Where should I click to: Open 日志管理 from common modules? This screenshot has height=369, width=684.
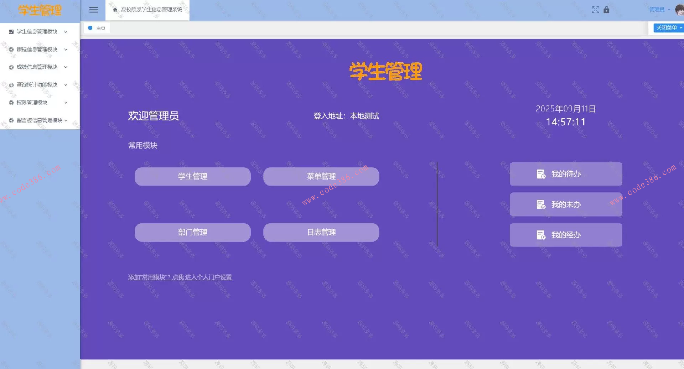pyautogui.click(x=321, y=232)
